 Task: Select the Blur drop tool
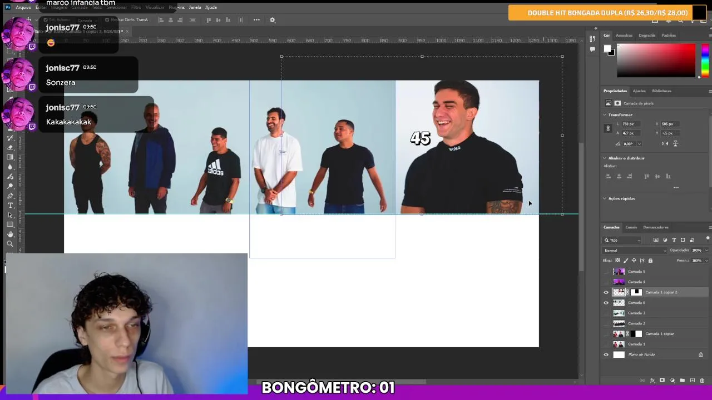(10, 166)
